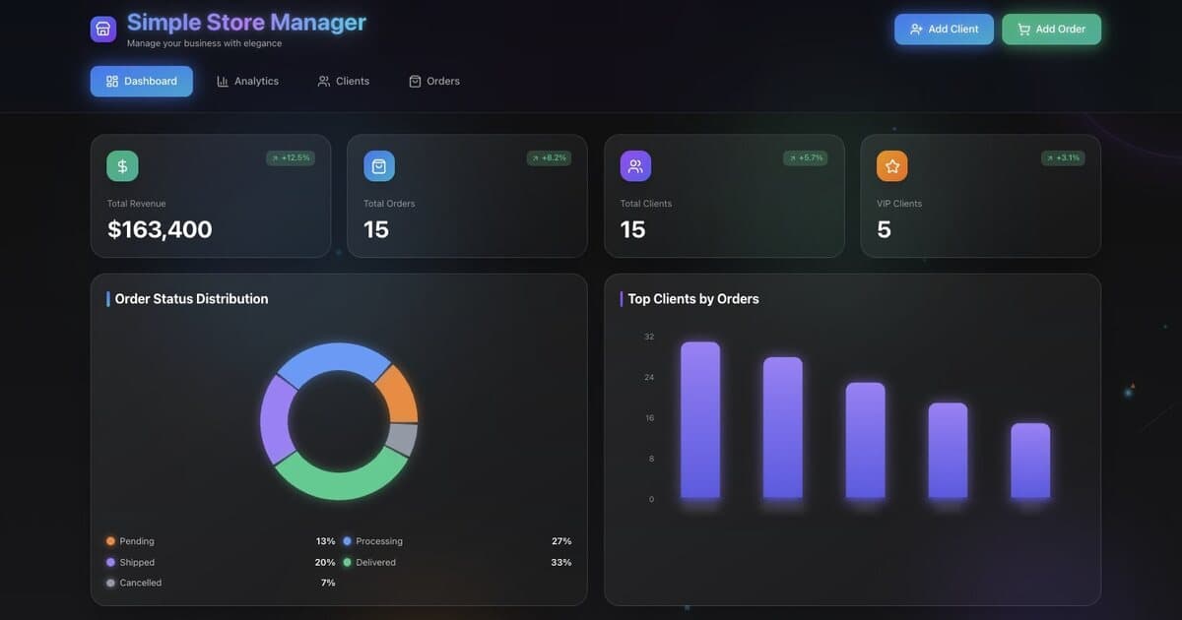Click the 33% Delivered percentage
1182x620 pixels.
click(561, 562)
